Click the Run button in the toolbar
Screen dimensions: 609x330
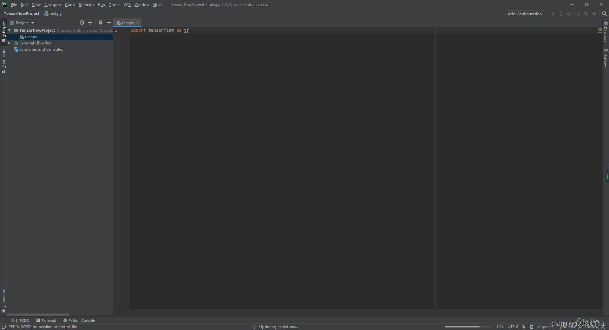point(553,14)
